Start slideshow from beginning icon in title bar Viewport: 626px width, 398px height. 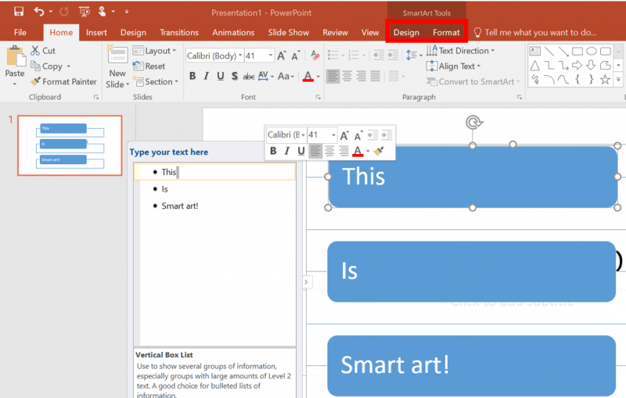point(85,12)
